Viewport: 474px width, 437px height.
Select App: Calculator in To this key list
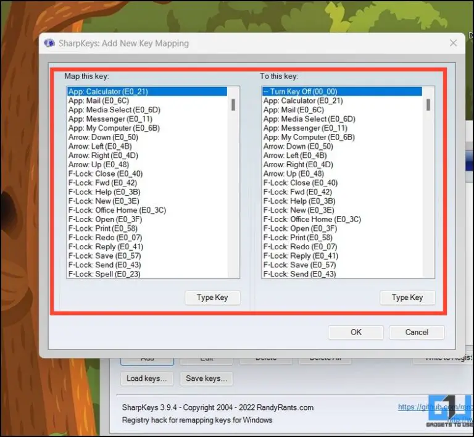[342, 101]
